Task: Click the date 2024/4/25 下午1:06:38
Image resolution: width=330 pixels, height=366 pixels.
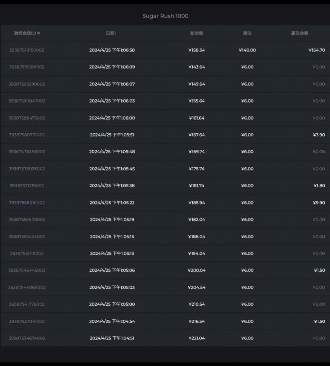Action: (x=112, y=50)
